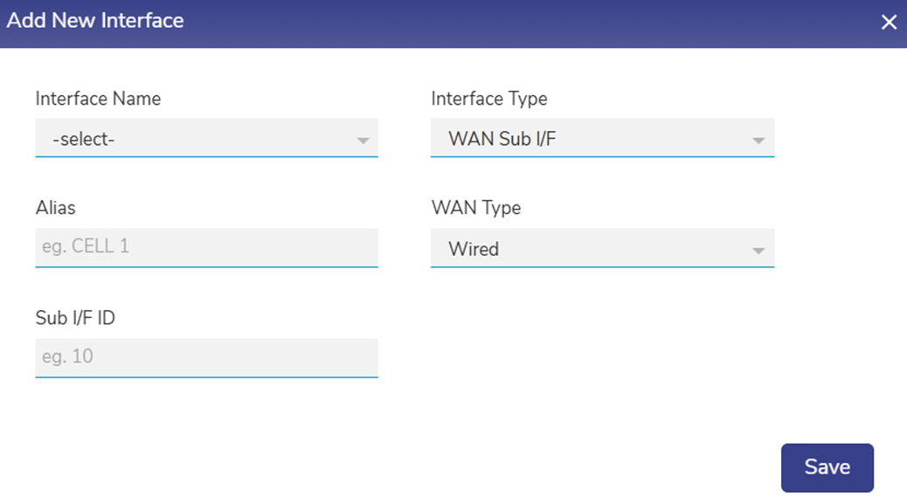Click the '-select-' placeholder text
Image resolution: width=907 pixels, height=498 pixels.
(x=84, y=139)
